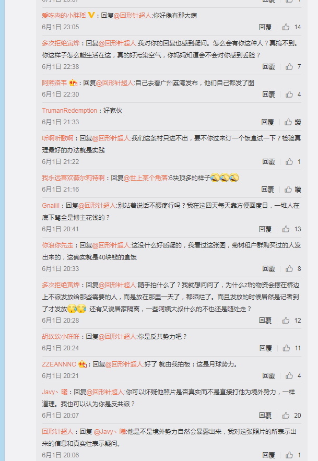
Task: Reply to the 6月1日 20:28 comment by 多次拒绝寅烨
Action: [x=265, y=321]
